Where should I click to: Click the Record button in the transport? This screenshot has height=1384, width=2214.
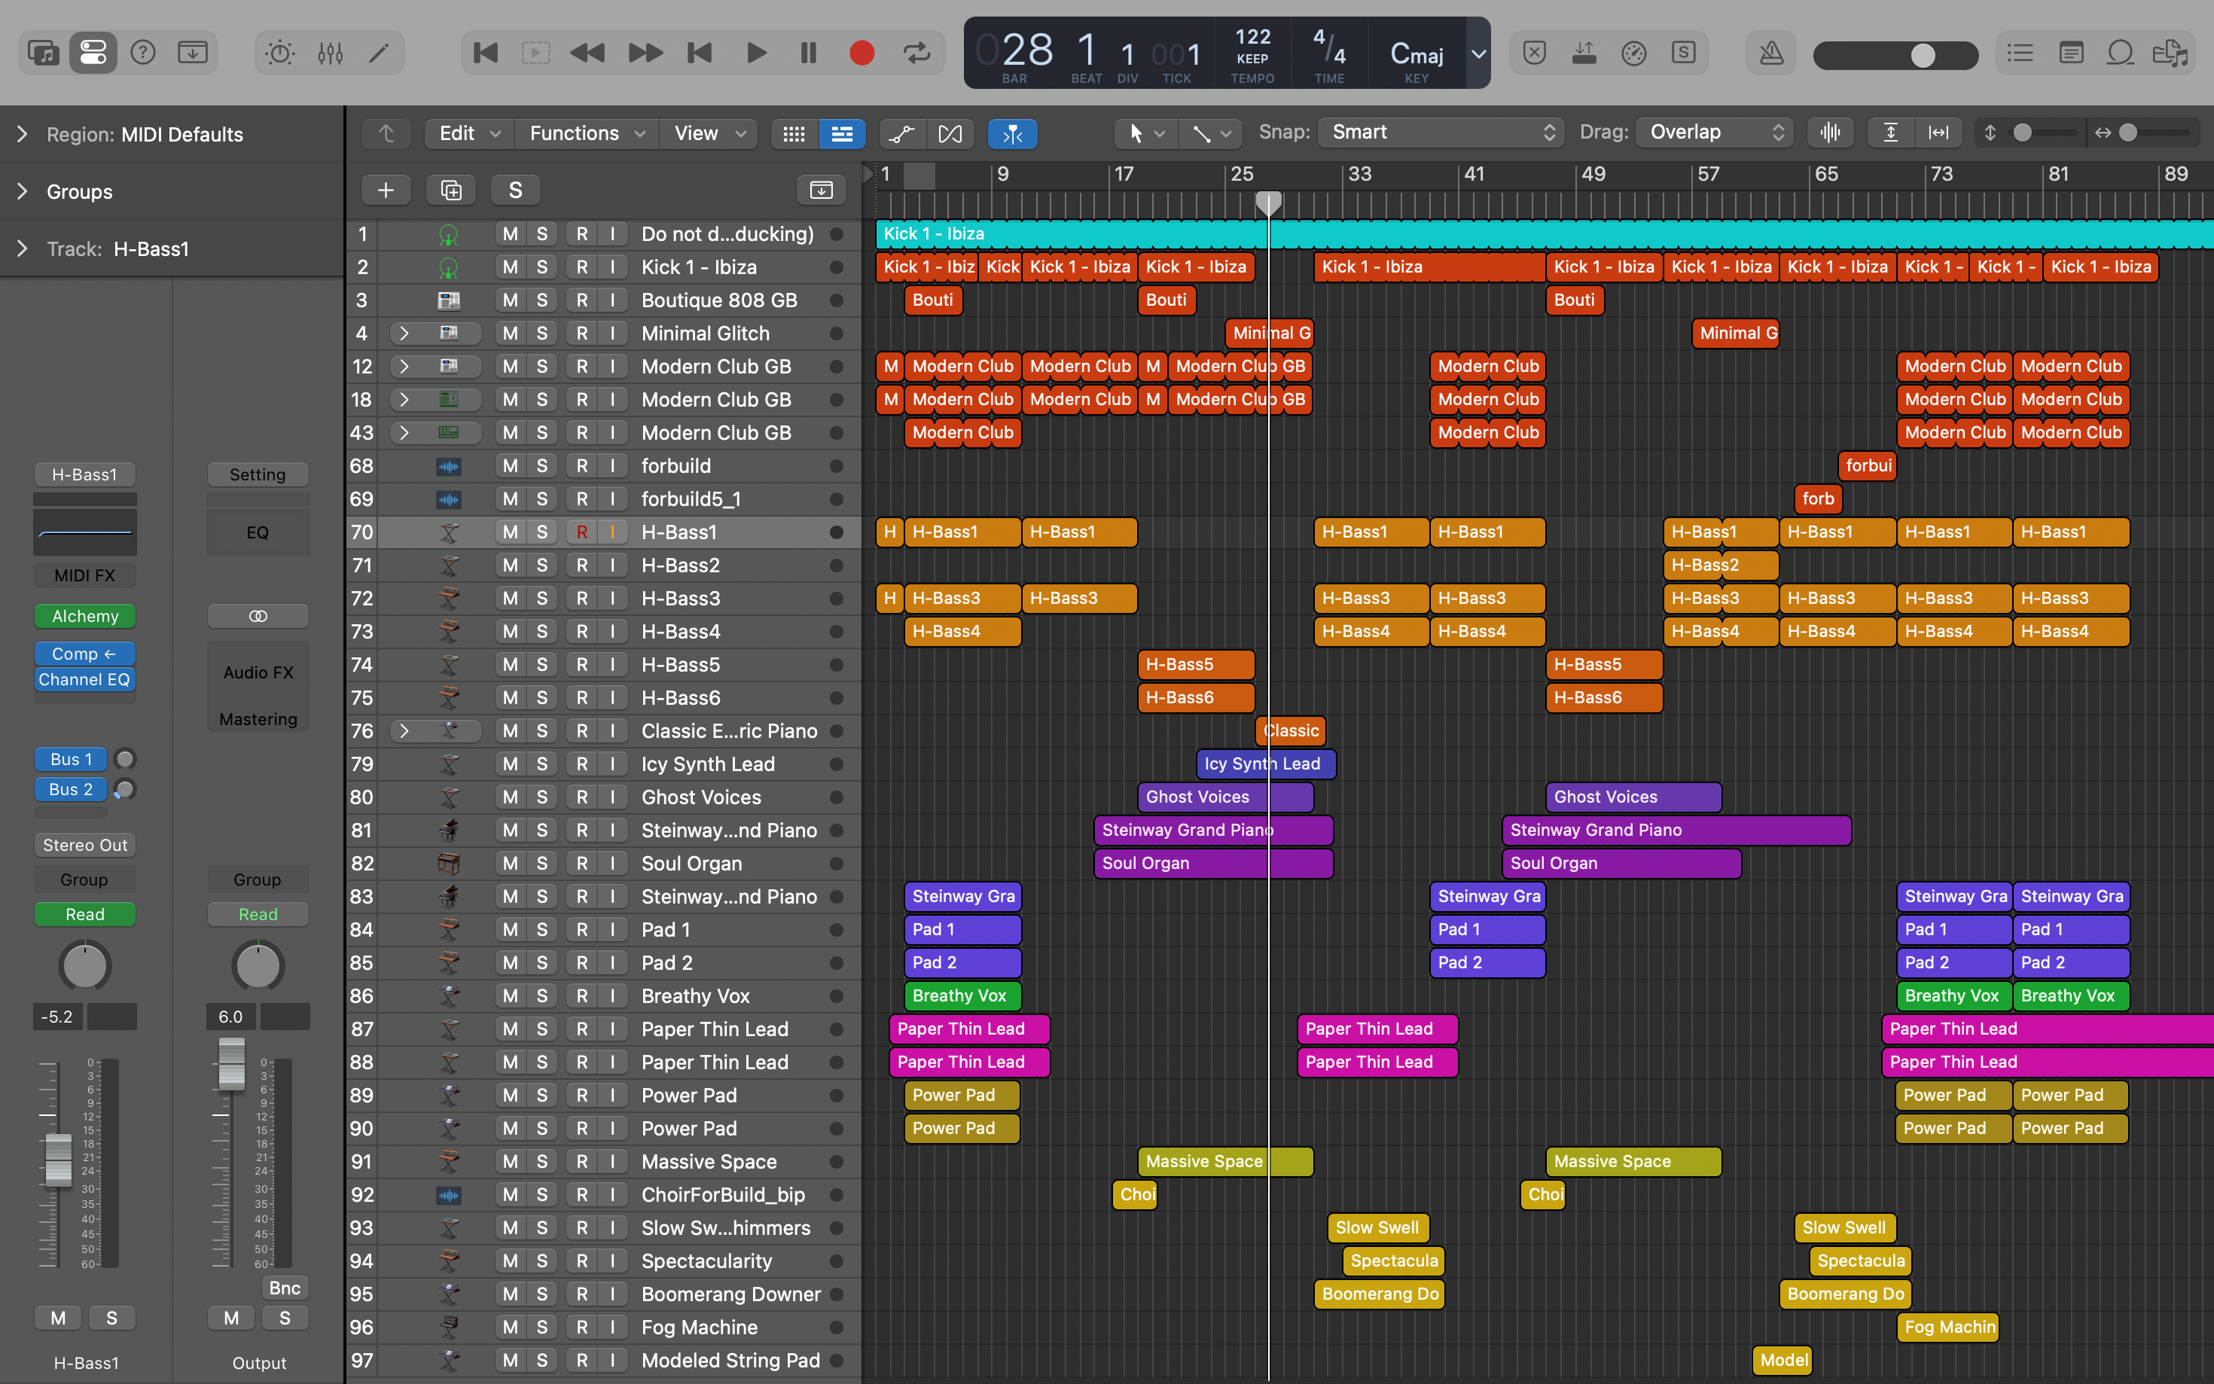862,53
